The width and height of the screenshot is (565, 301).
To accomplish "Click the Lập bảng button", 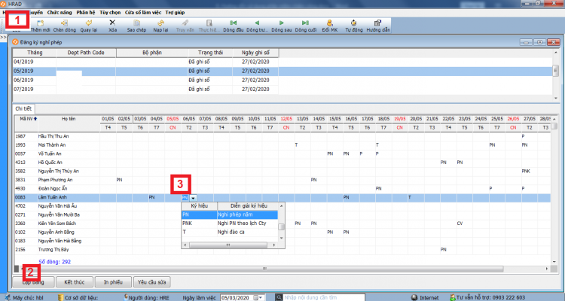I will click(x=33, y=282).
